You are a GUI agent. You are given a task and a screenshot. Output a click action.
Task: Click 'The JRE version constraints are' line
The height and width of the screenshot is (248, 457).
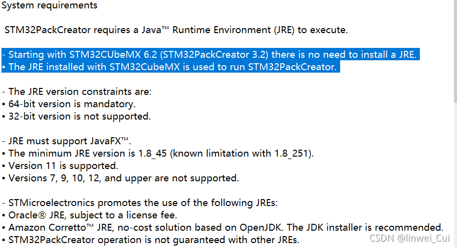tap(77, 92)
